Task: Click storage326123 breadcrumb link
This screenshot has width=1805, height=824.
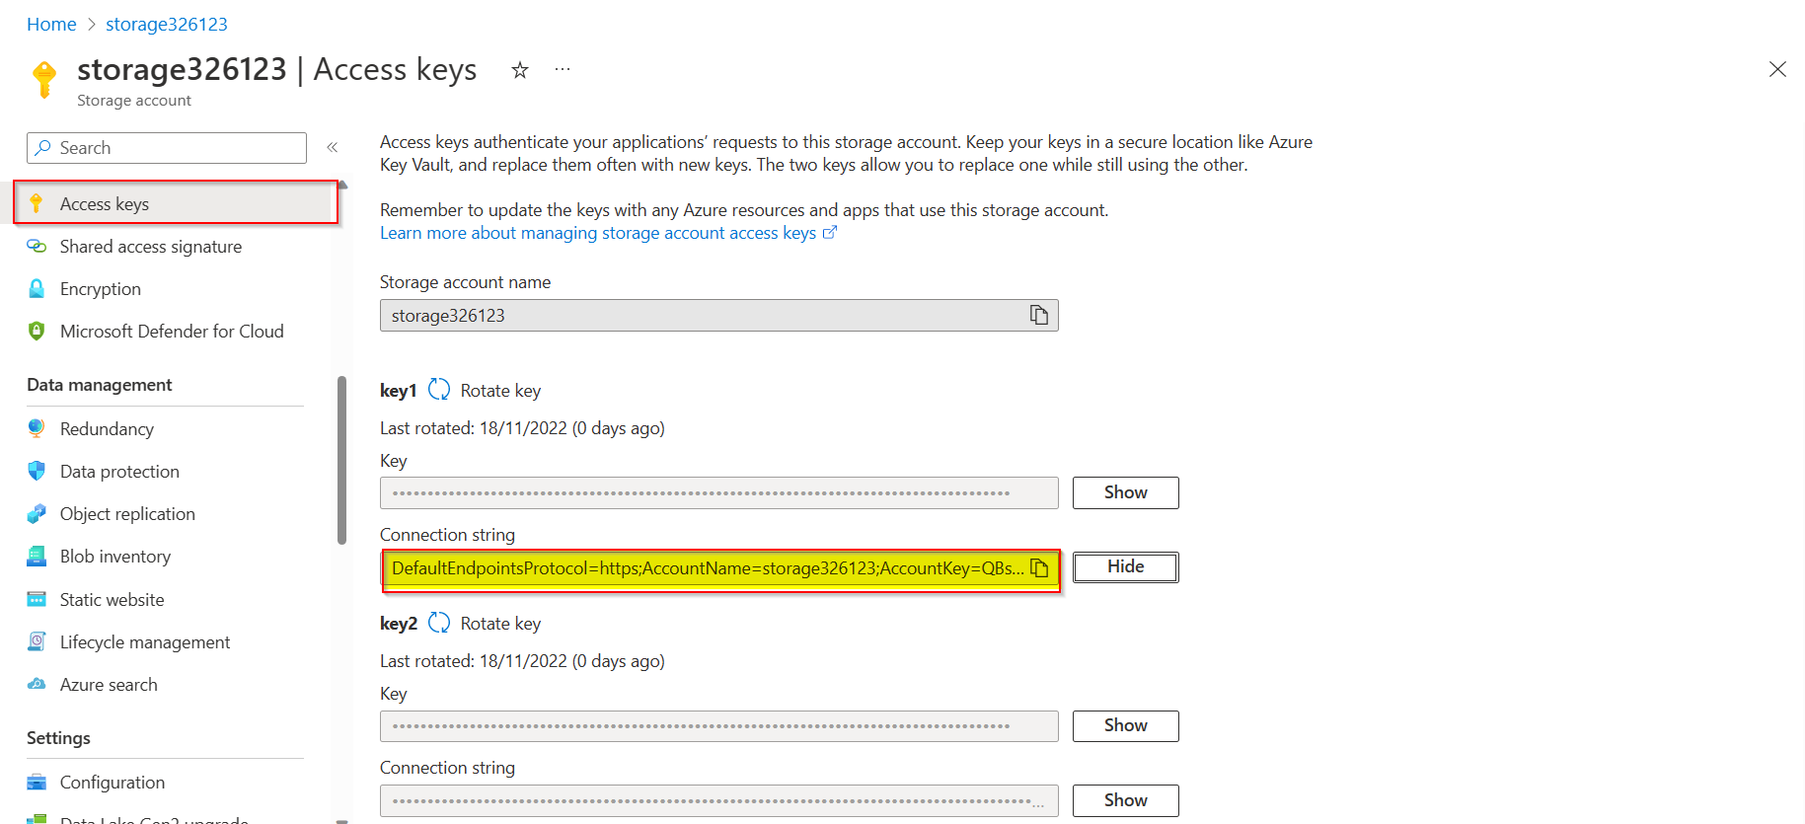Action: coord(167,24)
